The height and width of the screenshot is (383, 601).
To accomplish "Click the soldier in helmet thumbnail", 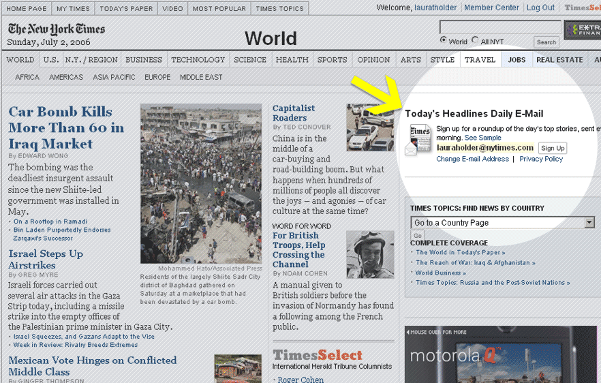I will (x=370, y=254).
